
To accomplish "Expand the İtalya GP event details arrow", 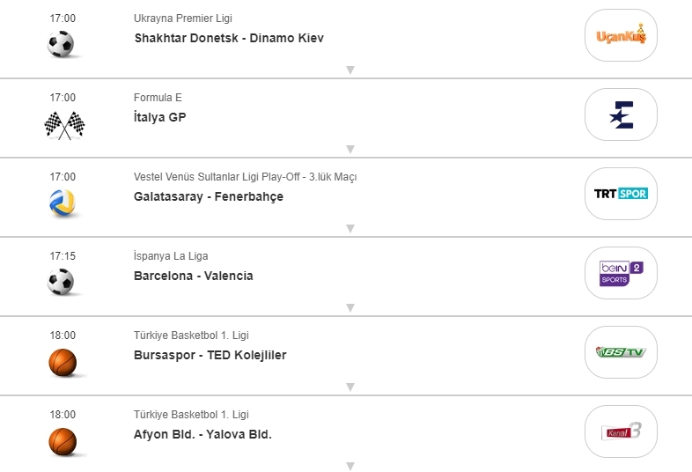I will pos(350,149).
